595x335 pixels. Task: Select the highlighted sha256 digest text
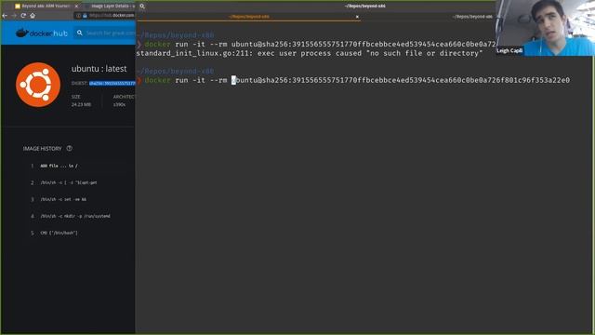[x=112, y=83]
